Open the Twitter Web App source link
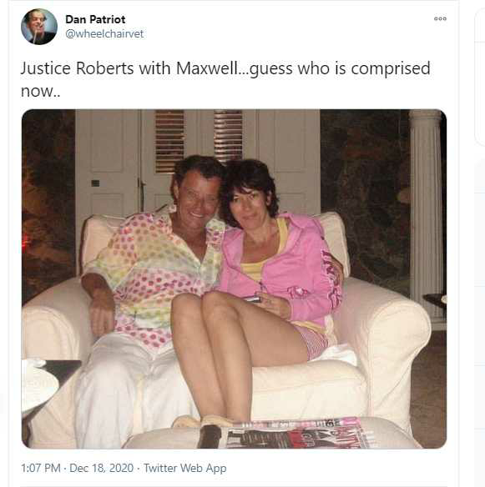This screenshot has width=485, height=487. (x=185, y=468)
